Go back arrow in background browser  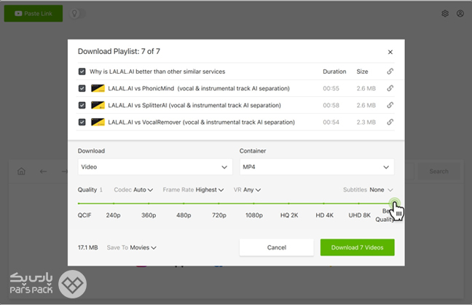44,171
